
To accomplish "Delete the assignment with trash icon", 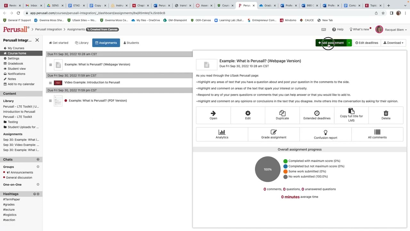I will pyautogui.click(x=386, y=115).
